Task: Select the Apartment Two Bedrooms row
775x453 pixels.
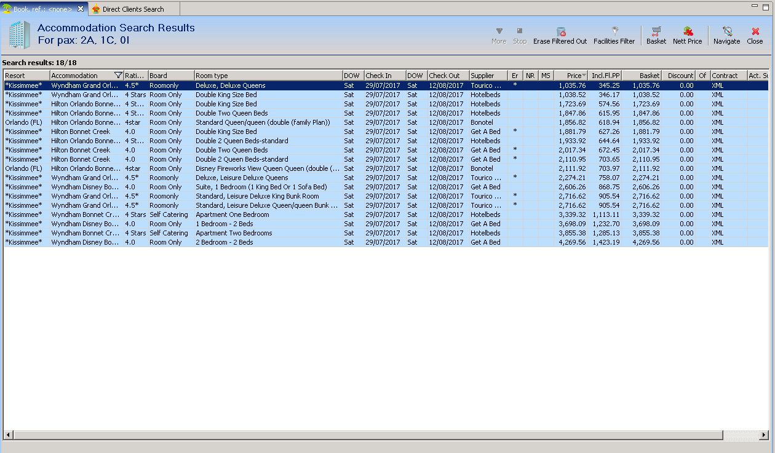Action: [386, 233]
